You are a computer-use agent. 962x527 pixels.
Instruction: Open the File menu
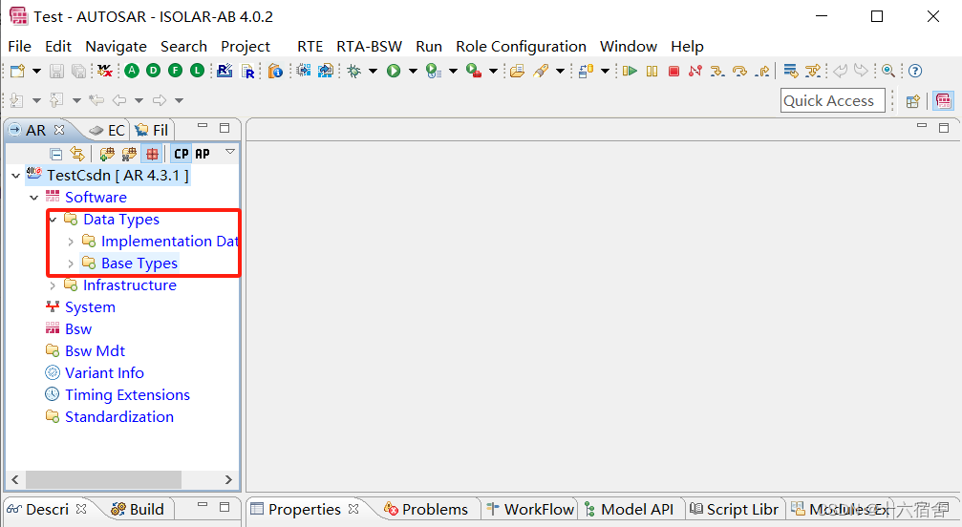(x=19, y=47)
